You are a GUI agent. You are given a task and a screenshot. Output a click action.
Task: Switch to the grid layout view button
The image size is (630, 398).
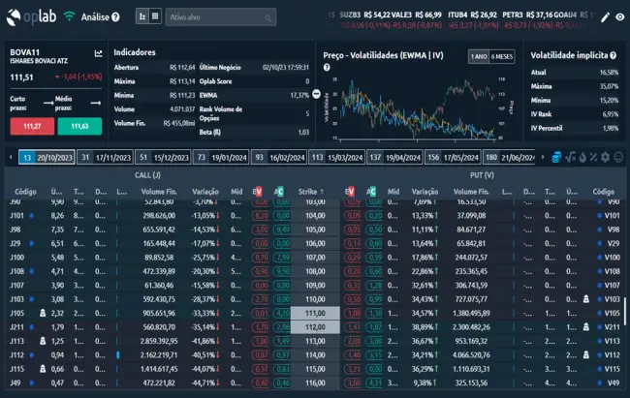click(x=155, y=16)
